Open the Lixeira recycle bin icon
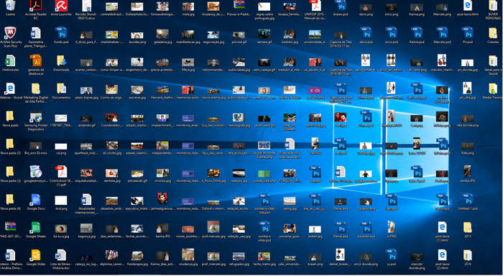 [10, 6]
